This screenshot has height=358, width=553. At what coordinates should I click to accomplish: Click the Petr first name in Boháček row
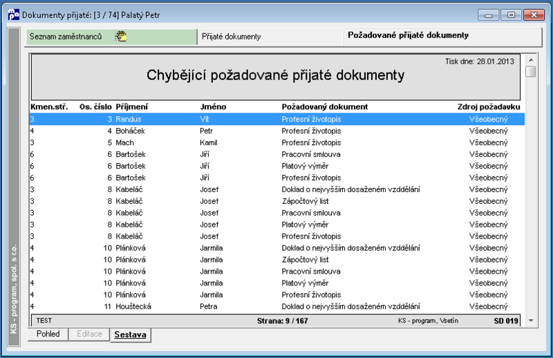(x=206, y=131)
